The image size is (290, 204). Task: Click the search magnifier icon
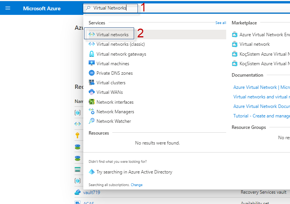point(88,8)
